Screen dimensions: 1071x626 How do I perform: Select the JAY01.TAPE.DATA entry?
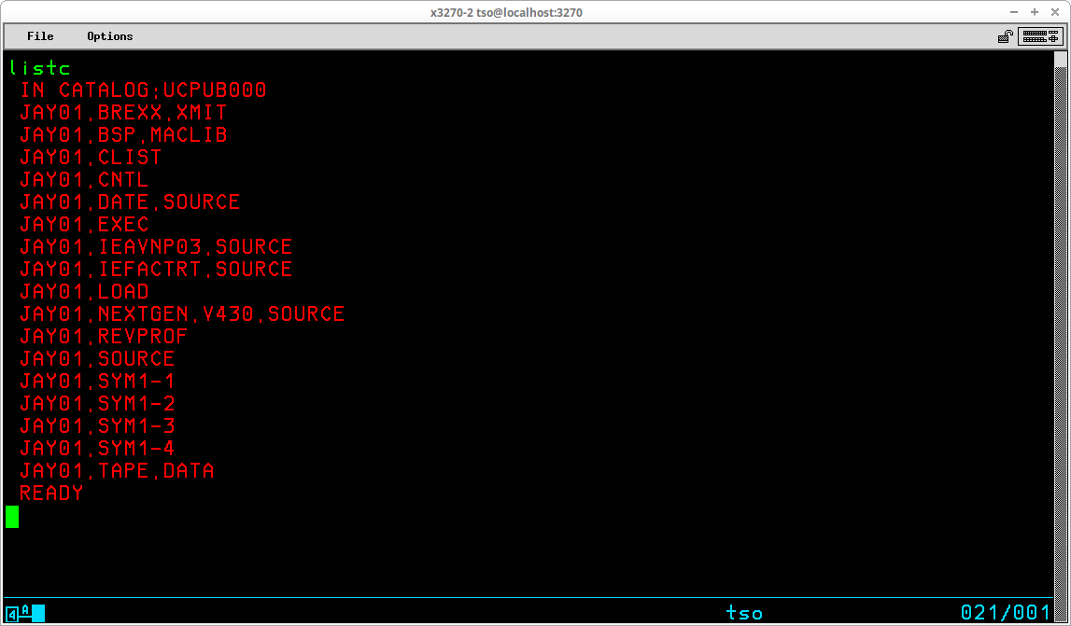(x=117, y=470)
